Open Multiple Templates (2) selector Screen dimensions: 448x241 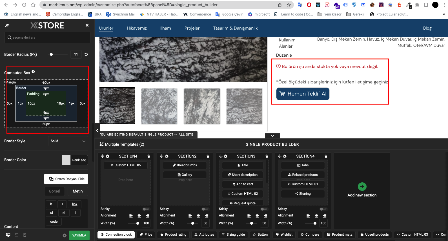[x=122, y=144]
